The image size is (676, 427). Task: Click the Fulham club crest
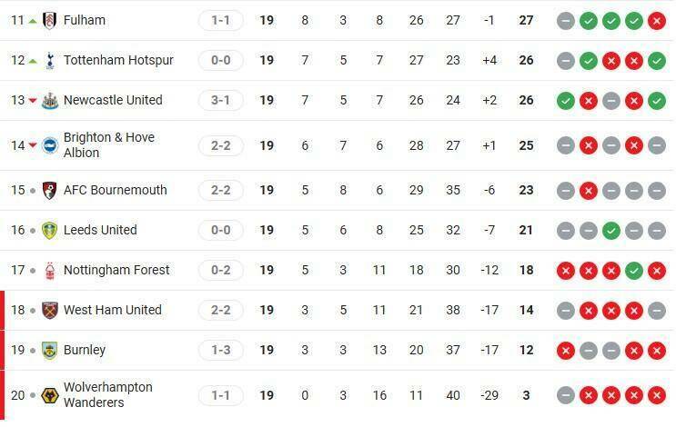(x=49, y=20)
